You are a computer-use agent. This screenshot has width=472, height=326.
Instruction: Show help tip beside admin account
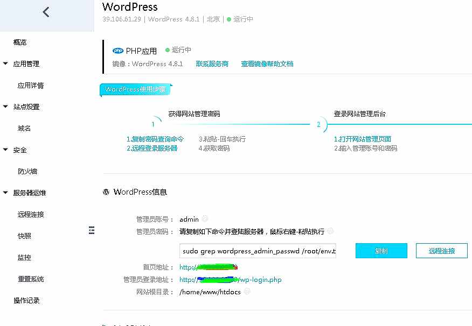(x=205, y=218)
